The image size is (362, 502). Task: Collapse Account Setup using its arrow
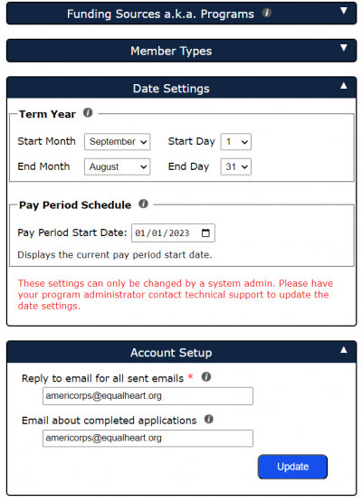[344, 350]
